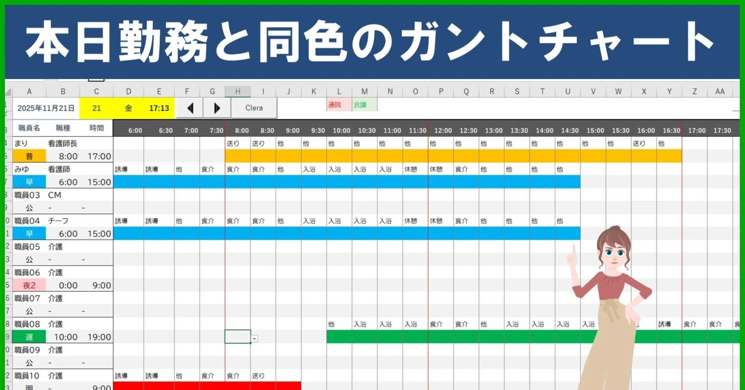Select column header C

pyautogui.click(x=96, y=92)
